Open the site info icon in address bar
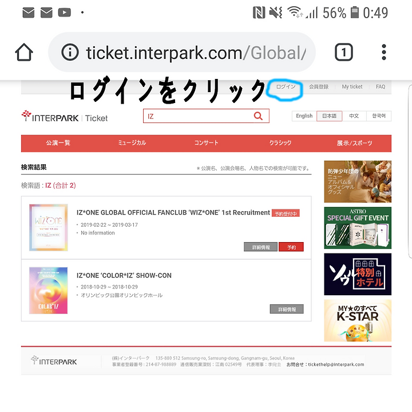Screen dimensions: 412x412 click(70, 52)
